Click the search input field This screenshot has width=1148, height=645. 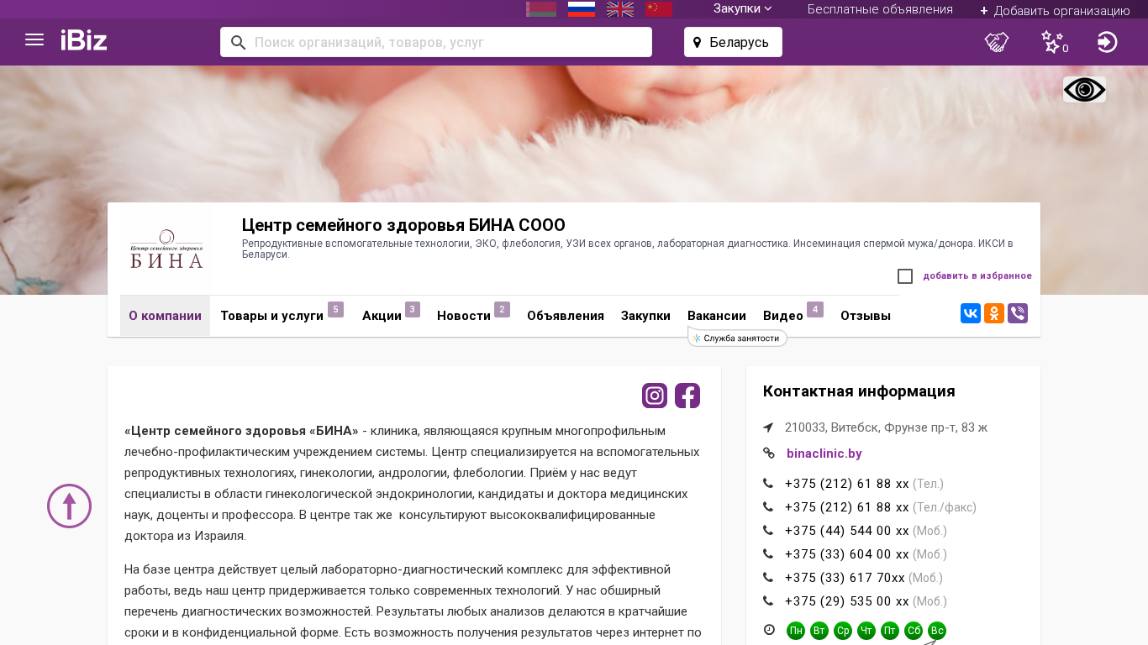(x=436, y=42)
